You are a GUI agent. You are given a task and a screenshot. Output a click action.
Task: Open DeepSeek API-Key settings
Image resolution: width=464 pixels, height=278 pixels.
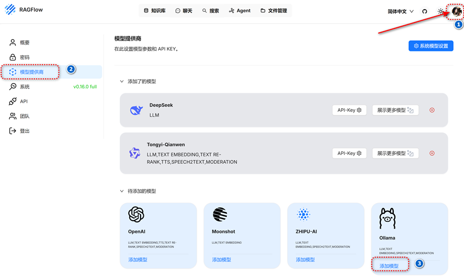click(349, 110)
